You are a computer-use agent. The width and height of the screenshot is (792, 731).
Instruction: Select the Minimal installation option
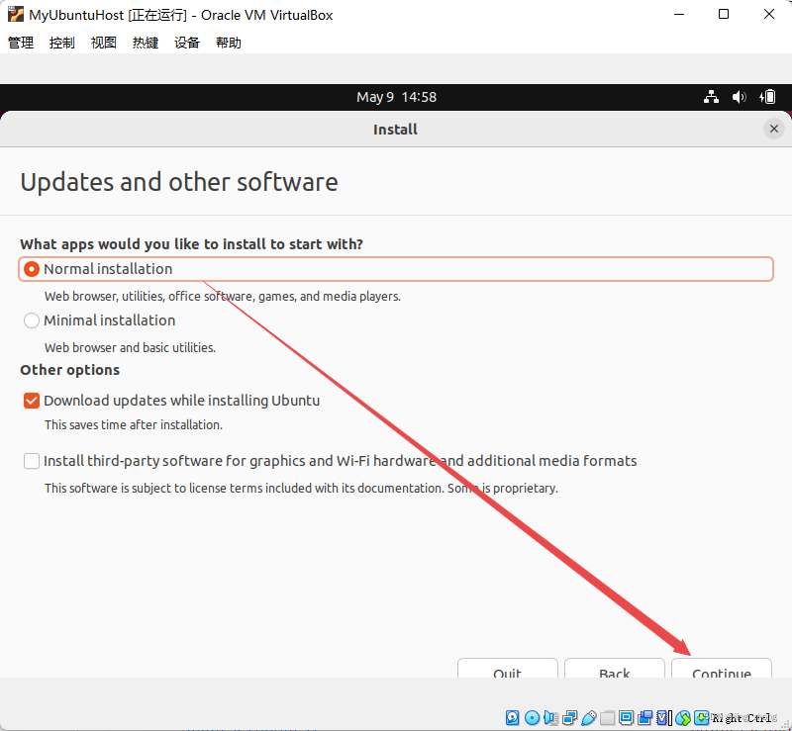100,320
